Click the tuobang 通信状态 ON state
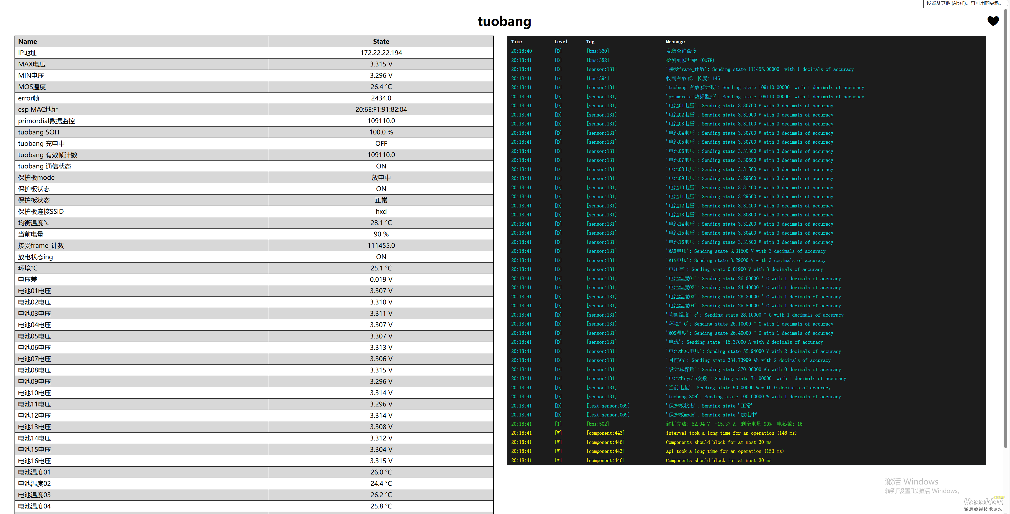This screenshot has width=1010, height=514. pos(381,166)
